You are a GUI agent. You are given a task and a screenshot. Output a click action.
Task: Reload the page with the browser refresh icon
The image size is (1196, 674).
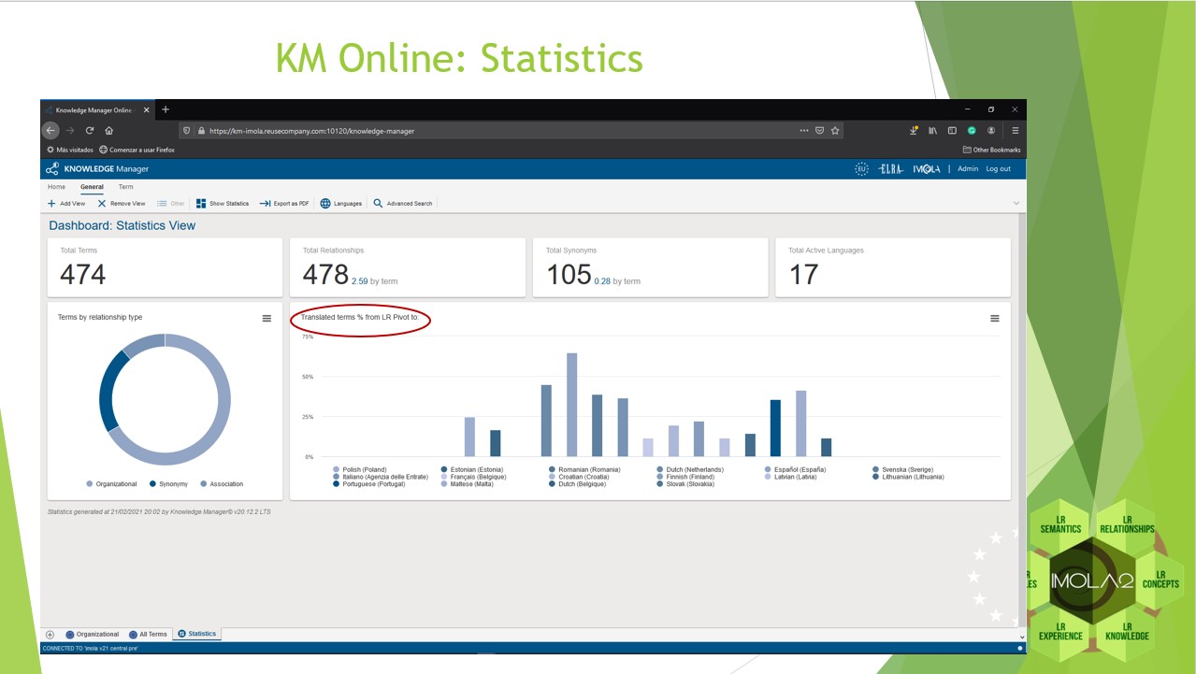(90, 131)
